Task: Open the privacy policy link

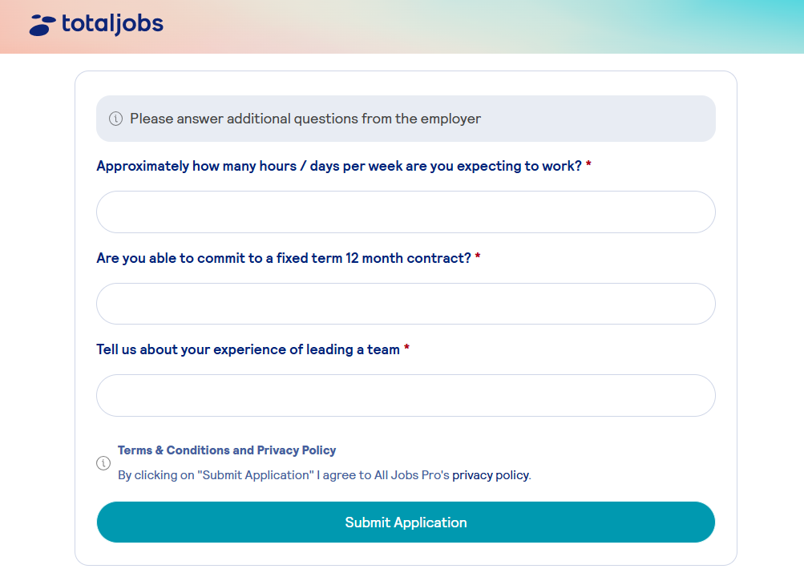Action: [x=491, y=475]
